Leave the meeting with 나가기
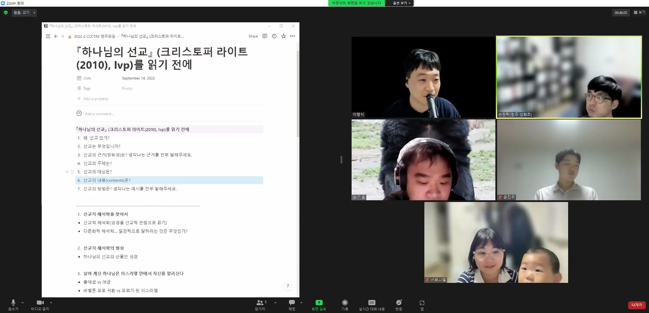 [637, 305]
